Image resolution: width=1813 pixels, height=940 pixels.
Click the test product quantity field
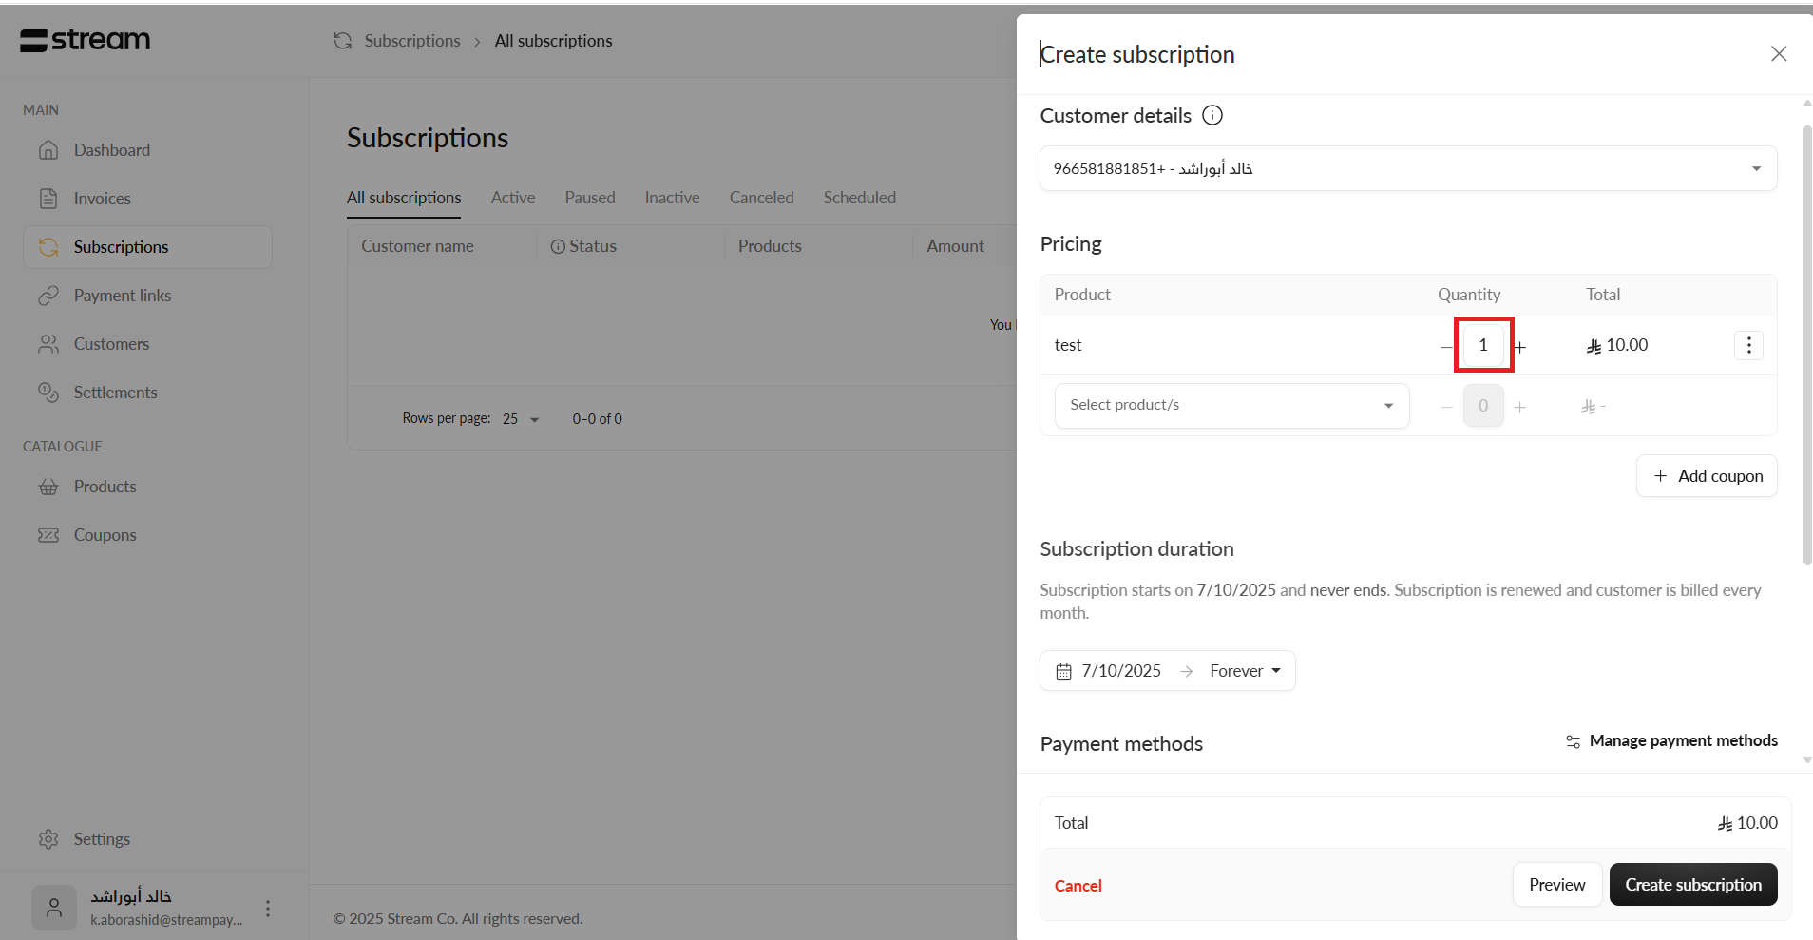coord(1482,345)
